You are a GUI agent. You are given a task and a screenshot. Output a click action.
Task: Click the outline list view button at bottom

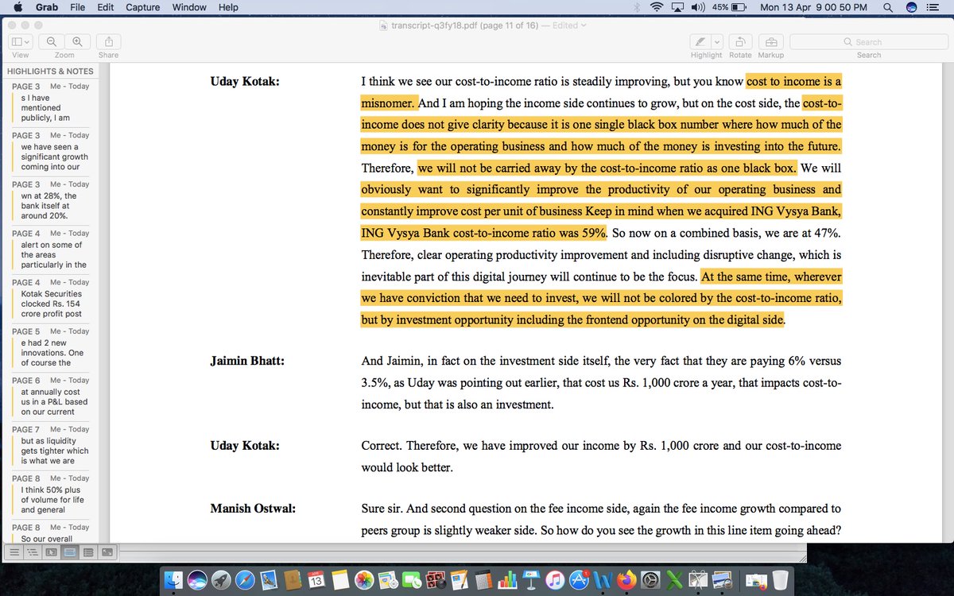[33, 551]
